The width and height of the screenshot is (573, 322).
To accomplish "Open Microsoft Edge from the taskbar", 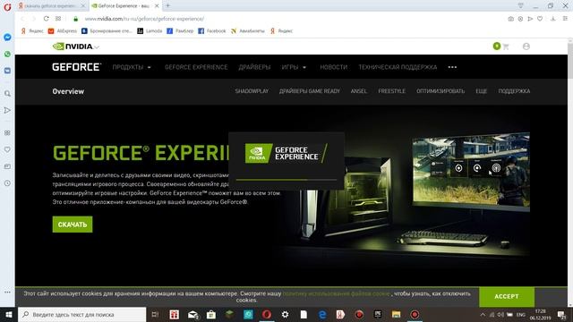I will (322, 314).
